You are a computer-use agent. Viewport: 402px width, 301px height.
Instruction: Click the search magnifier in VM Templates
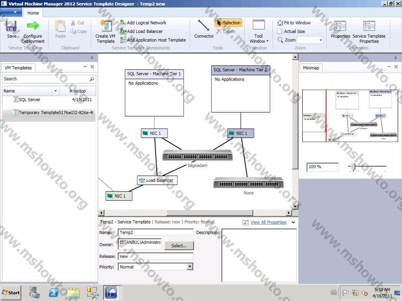click(92, 79)
